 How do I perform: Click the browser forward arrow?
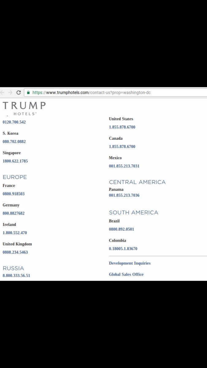10,92
